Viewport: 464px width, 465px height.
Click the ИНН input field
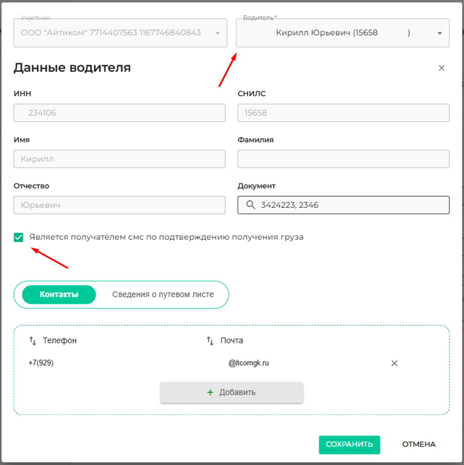point(119,113)
